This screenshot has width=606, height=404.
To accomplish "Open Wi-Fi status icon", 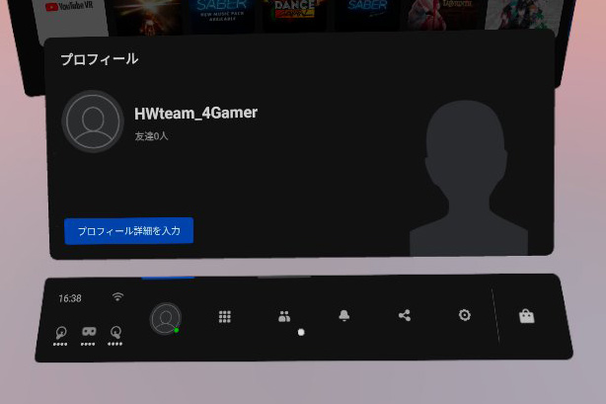I will pyautogui.click(x=118, y=296).
